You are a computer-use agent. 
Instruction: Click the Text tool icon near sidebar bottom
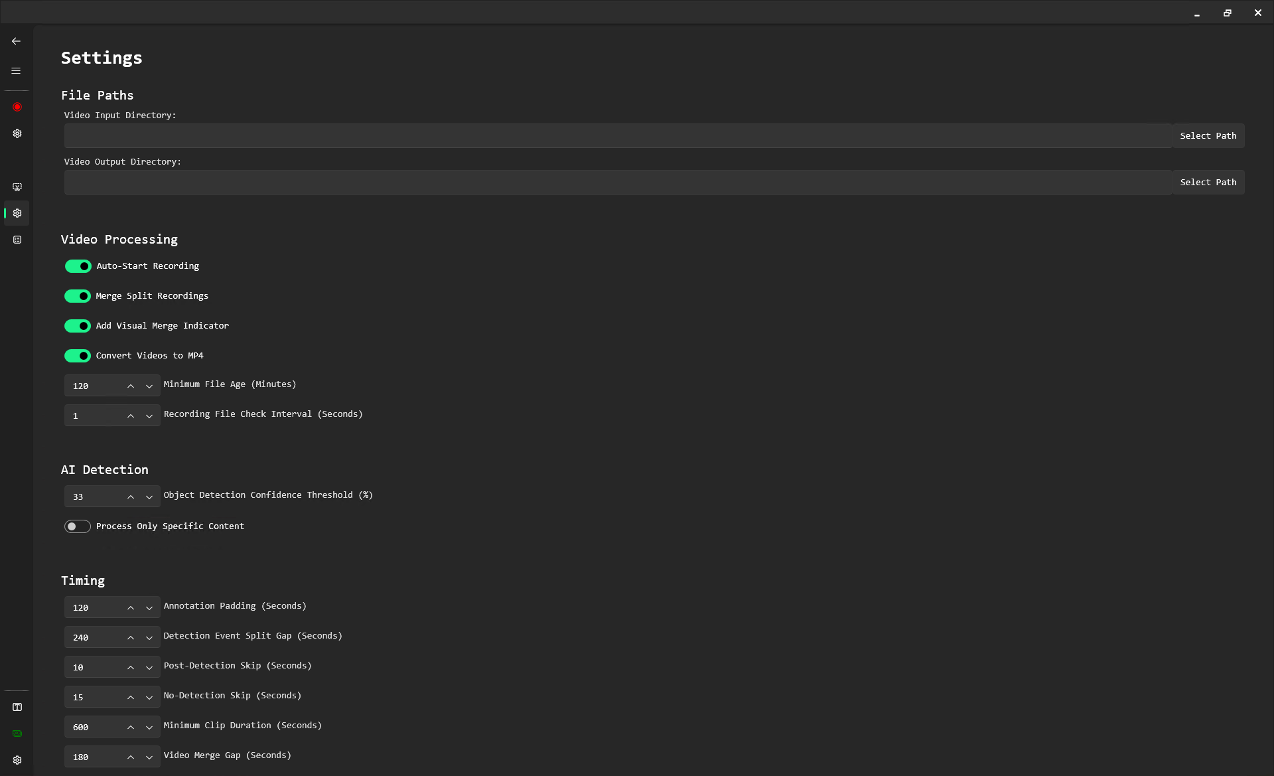pos(17,707)
